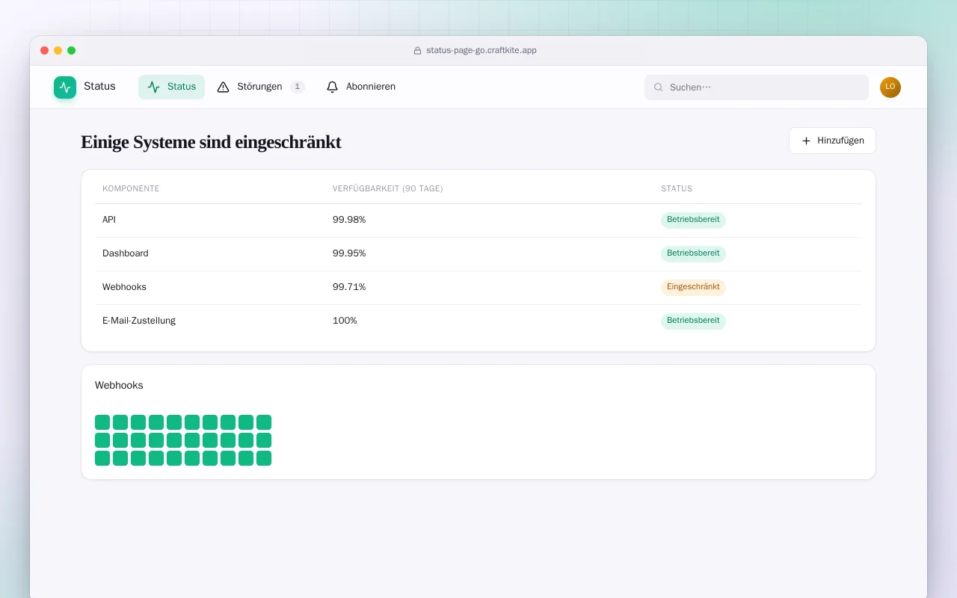Select the Webhooks row in the table
The height and width of the screenshot is (598, 957).
coord(478,287)
